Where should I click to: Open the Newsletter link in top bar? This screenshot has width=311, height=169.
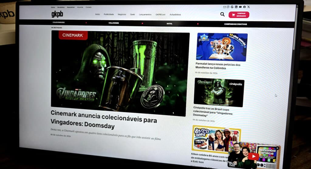click(71, 7)
